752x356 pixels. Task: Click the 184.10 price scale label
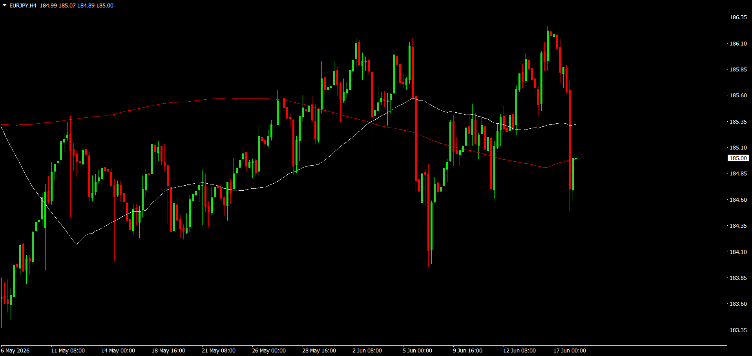738,252
